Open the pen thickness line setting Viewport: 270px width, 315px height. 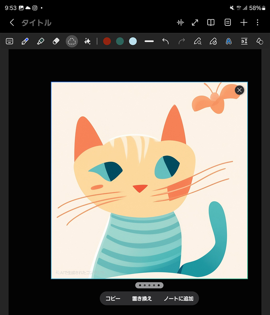tap(149, 41)
